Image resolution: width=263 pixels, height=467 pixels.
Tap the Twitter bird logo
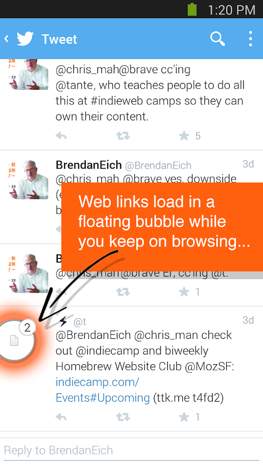(x=25, y=39)
